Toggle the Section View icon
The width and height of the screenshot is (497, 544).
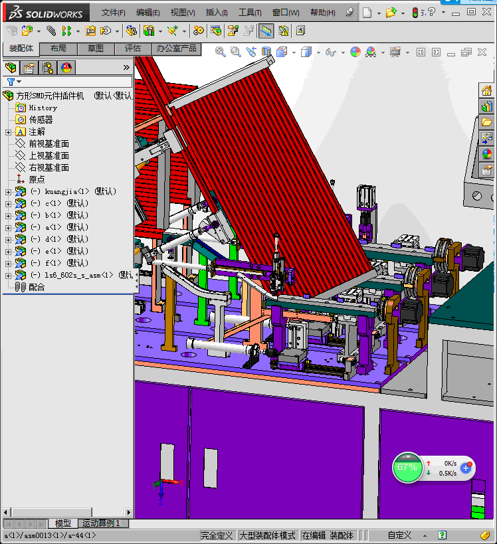pyautogui.click(x=266, y=52)
